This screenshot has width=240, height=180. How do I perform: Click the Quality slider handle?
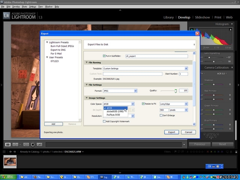(175, 91)
